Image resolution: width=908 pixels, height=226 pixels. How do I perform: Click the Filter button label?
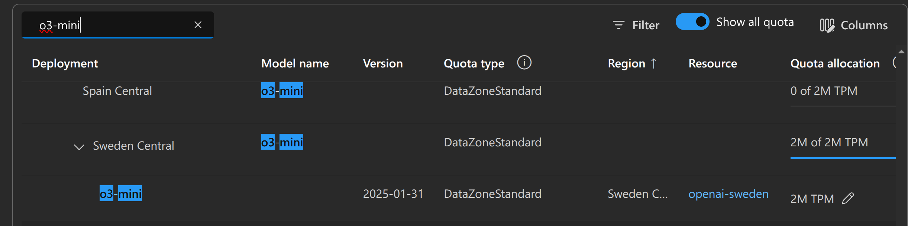[646, 25]
